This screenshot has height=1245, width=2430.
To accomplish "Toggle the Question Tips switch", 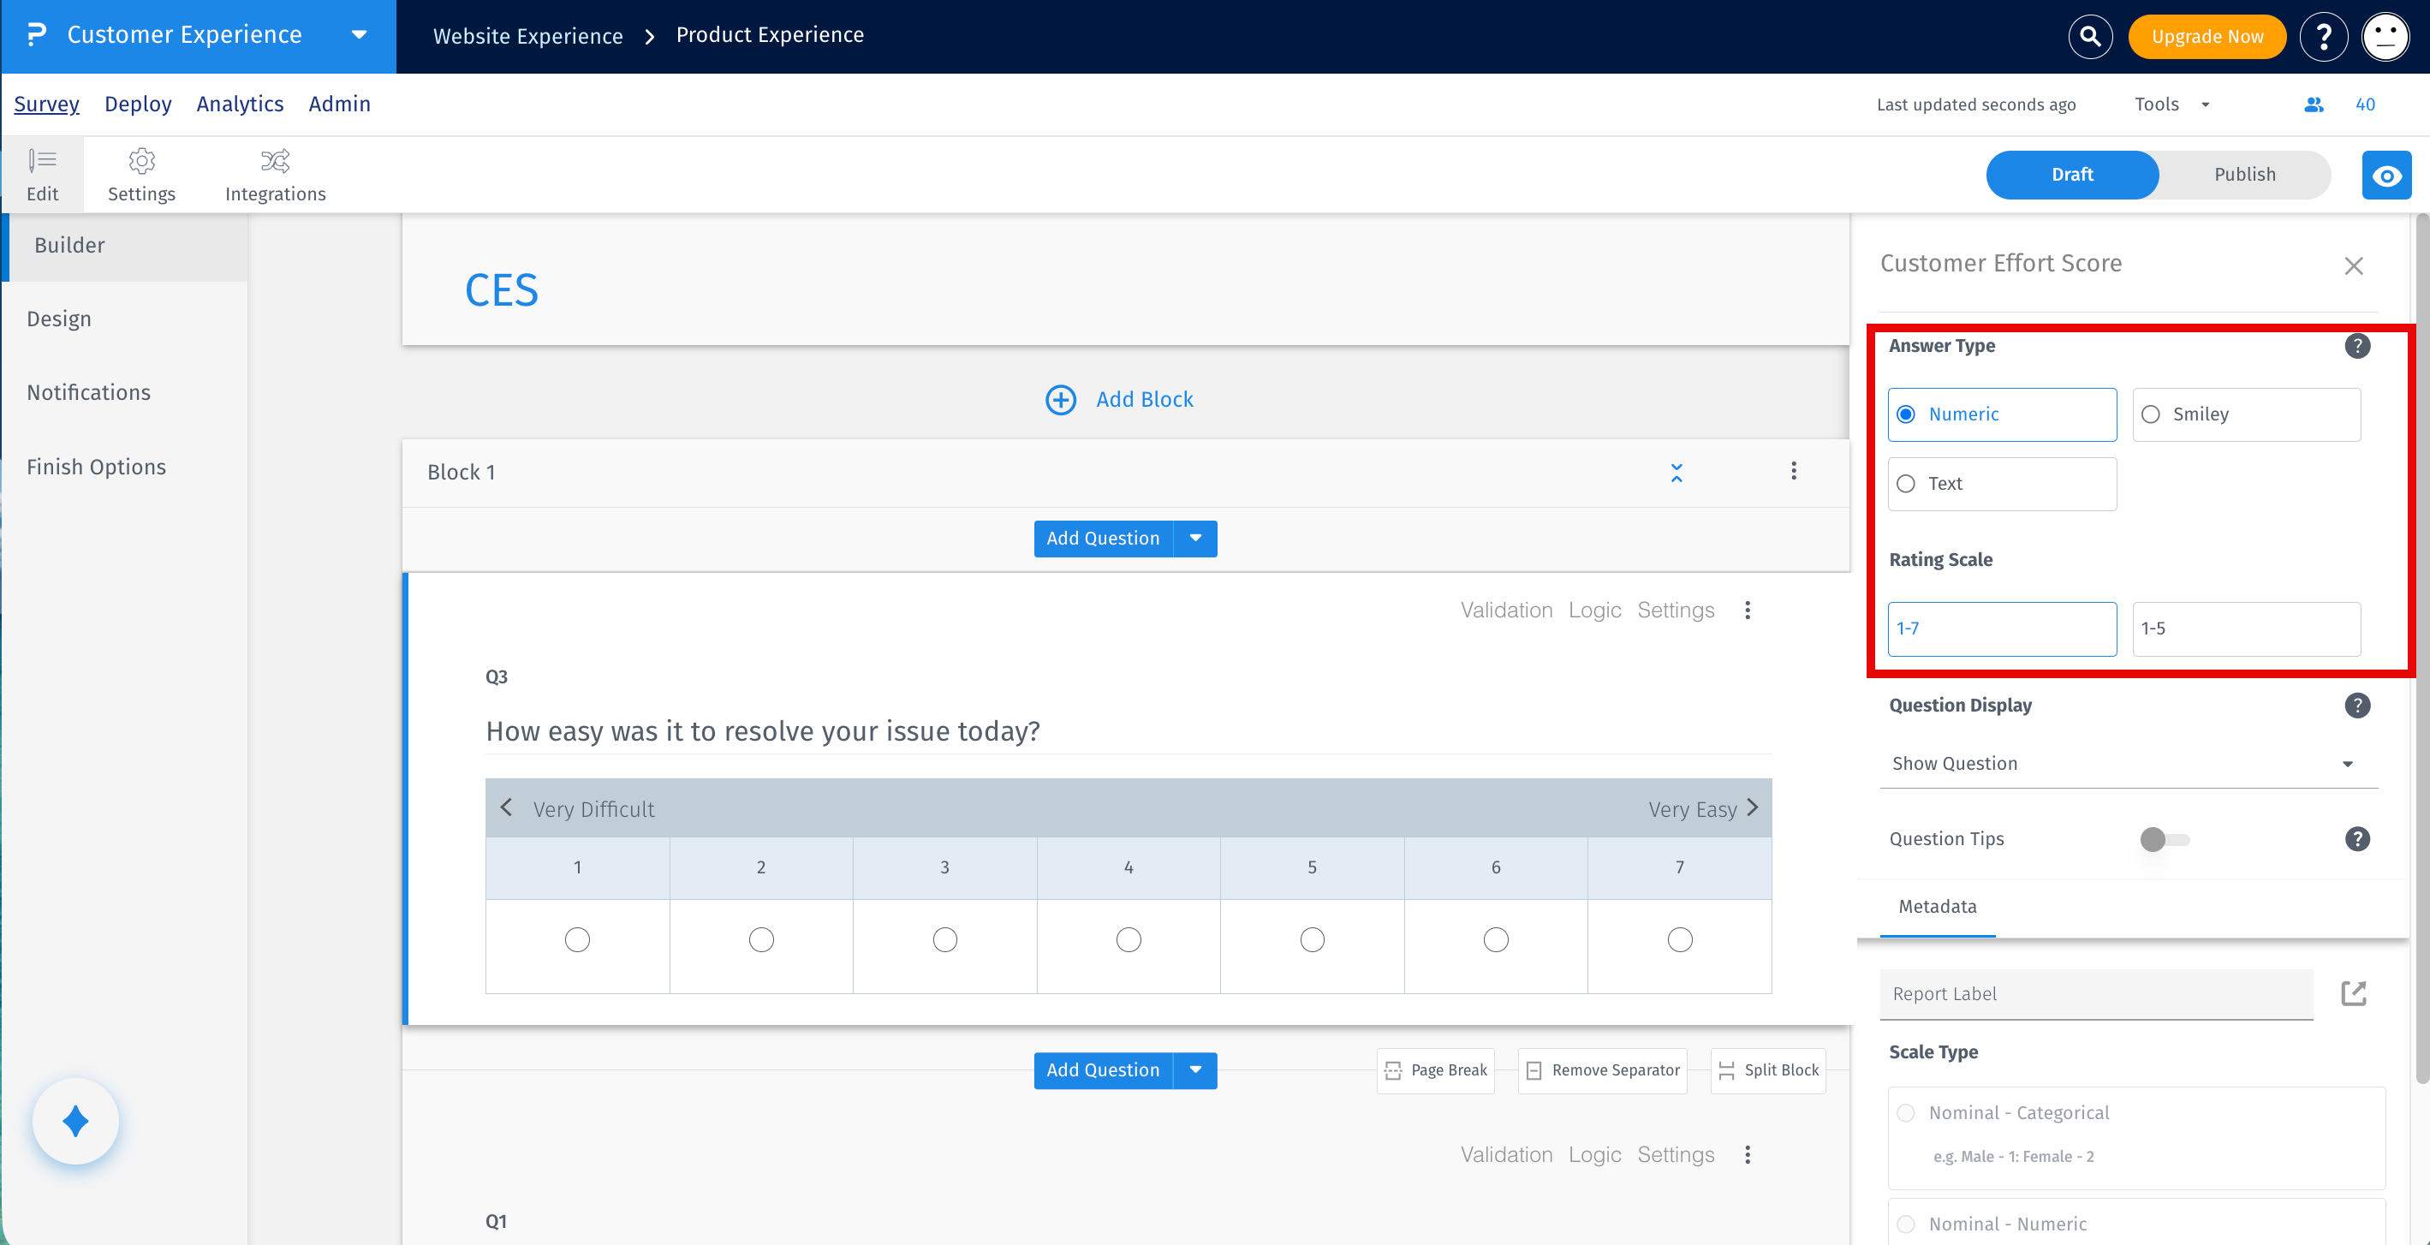I will [x=2164, y=838].
